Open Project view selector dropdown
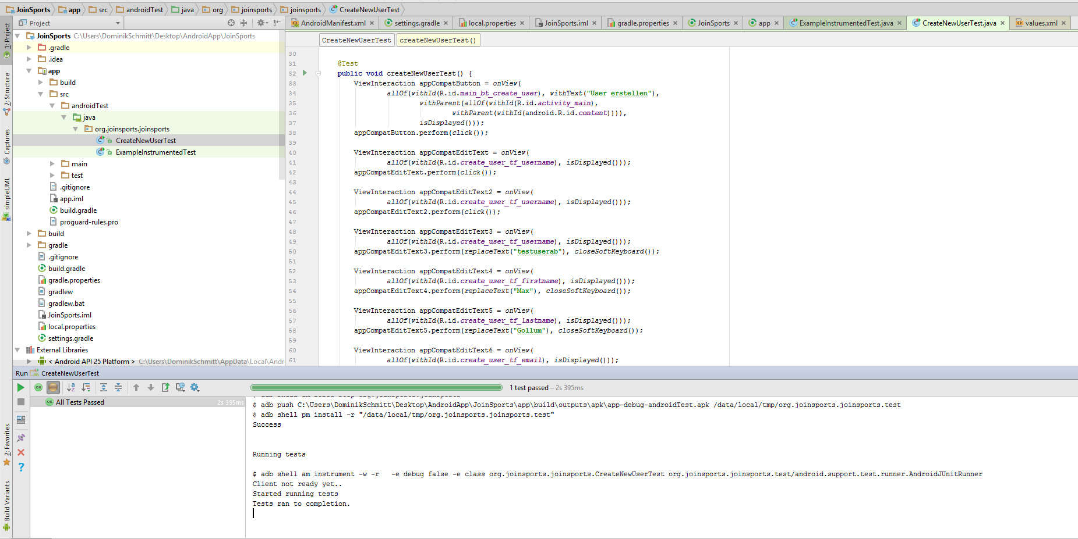Screen dimensions: 1078x539 [70, 23]
